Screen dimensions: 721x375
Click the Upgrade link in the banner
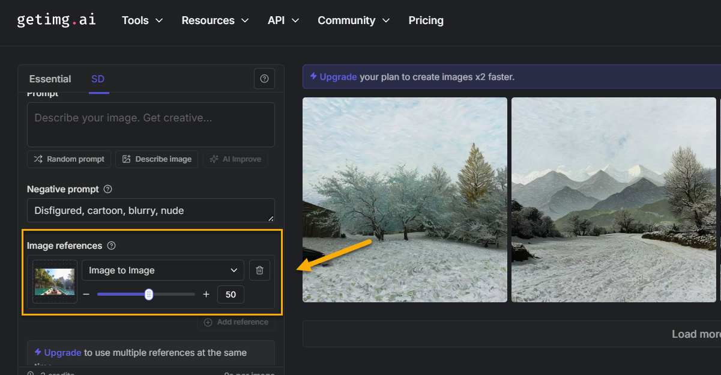337,77
